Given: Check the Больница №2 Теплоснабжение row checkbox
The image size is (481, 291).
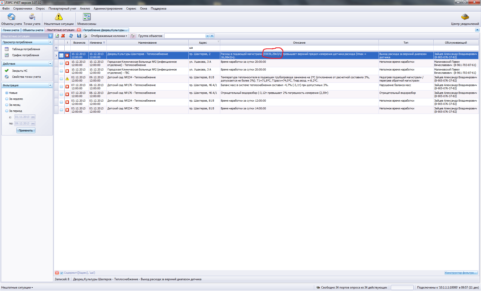Looking at the screenshot, I should [x=61, y=63].
